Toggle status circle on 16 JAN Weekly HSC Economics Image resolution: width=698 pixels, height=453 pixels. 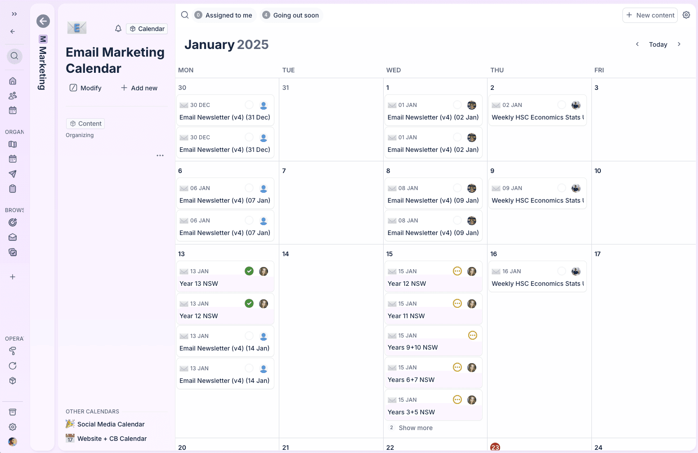[562, 271]
